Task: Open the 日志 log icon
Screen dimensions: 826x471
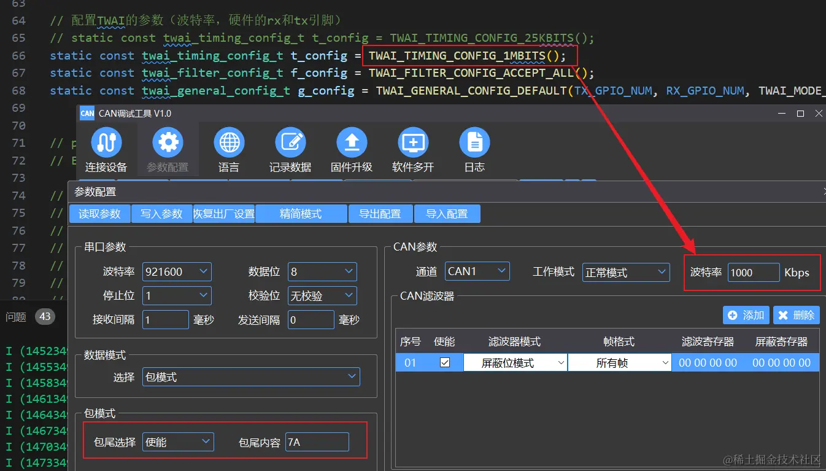Action: (474, 142)
